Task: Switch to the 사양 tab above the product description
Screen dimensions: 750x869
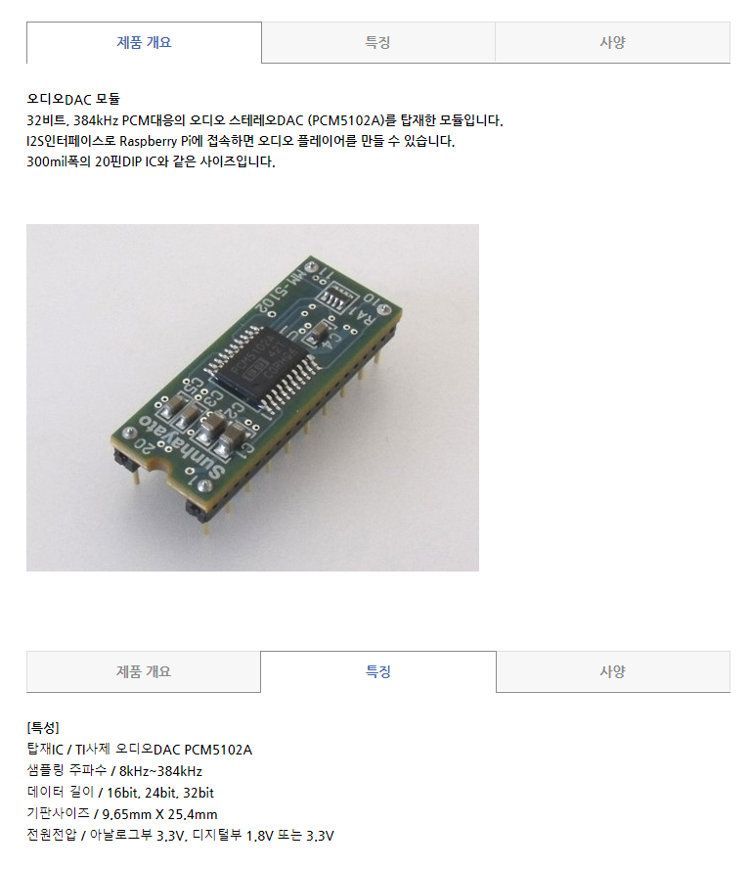Action: pos(613,43)
